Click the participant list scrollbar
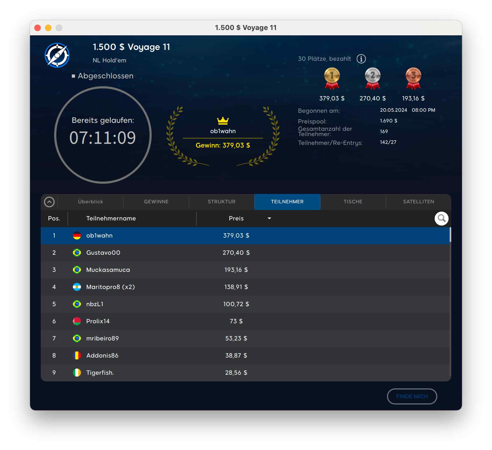Viewport: 492px width, 450px height. pyautogui.click(x=450, y=235)
